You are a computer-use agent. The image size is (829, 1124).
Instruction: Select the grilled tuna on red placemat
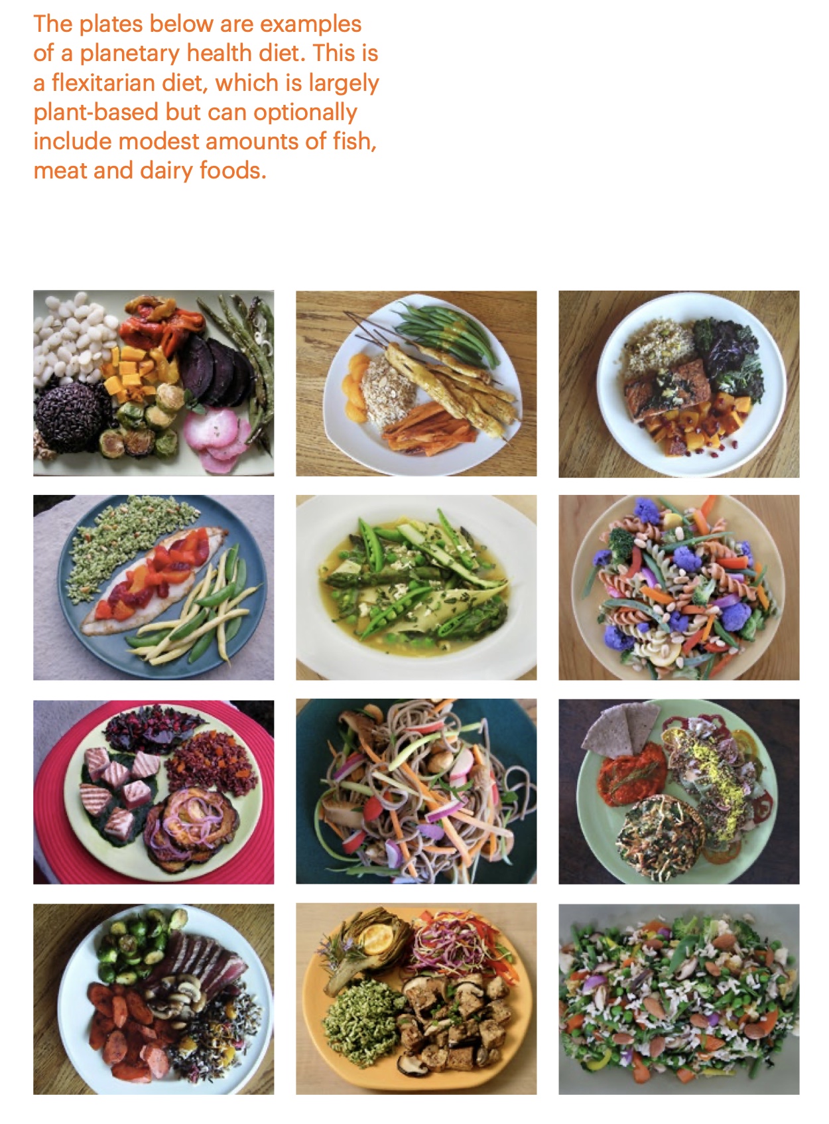click(153, 792)
